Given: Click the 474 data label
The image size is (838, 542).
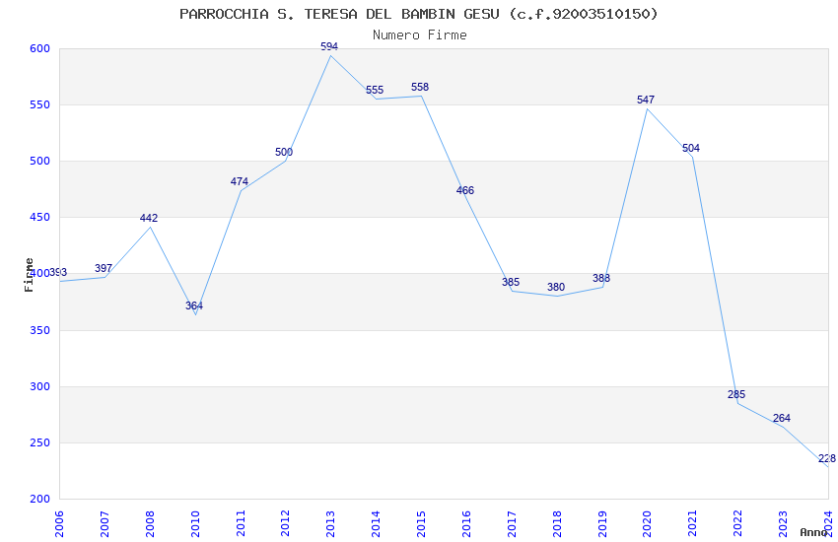Looking at the screenshot, I should pos(239,181).
